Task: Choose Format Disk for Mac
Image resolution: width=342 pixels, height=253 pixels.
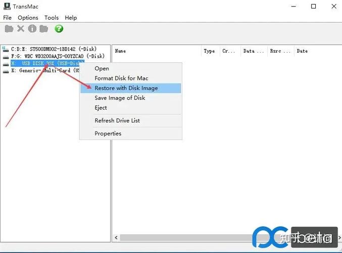Action: 121,78
